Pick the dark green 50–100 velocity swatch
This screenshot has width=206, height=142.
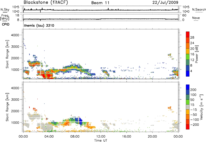pyautogui.click(x=188, y=97)
